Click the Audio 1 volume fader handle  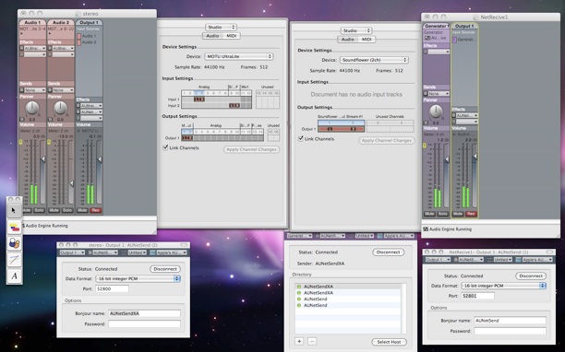43,158
